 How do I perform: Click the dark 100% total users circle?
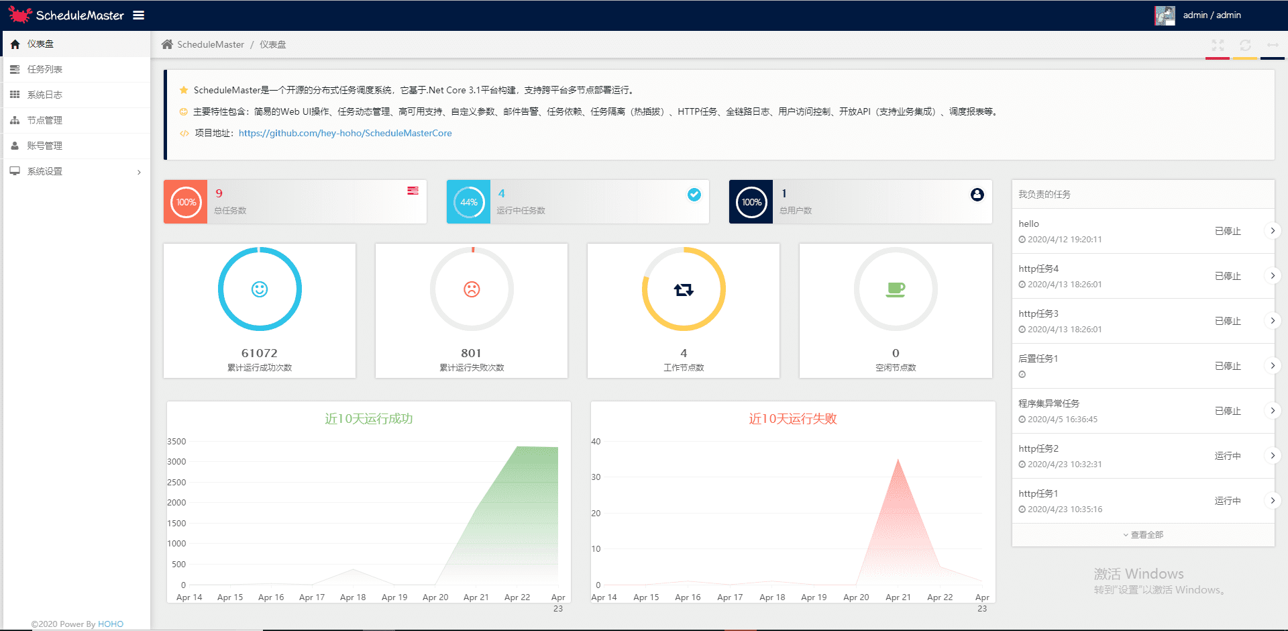(x=751, y=202)
